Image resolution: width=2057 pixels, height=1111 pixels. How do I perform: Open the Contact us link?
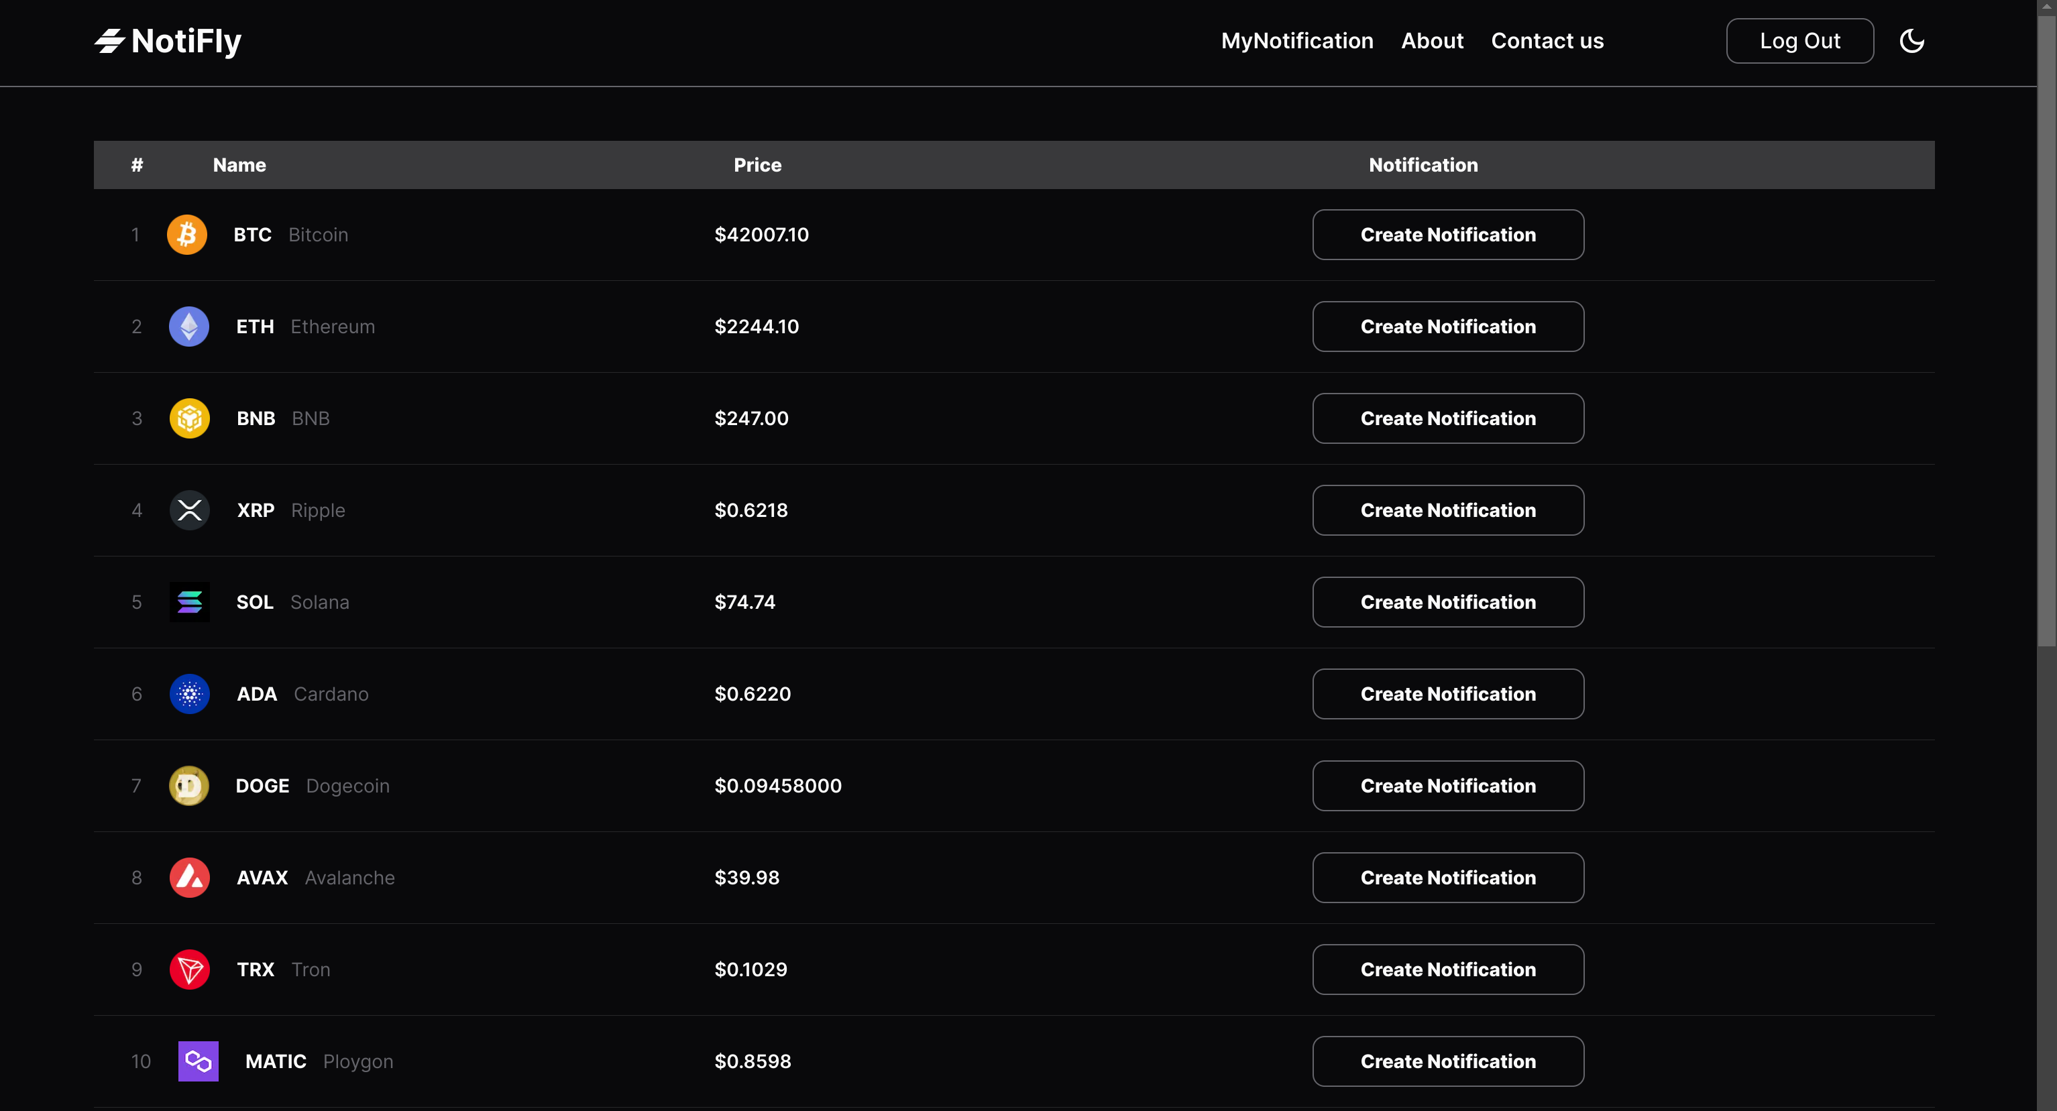click(x=1547, y=41)
